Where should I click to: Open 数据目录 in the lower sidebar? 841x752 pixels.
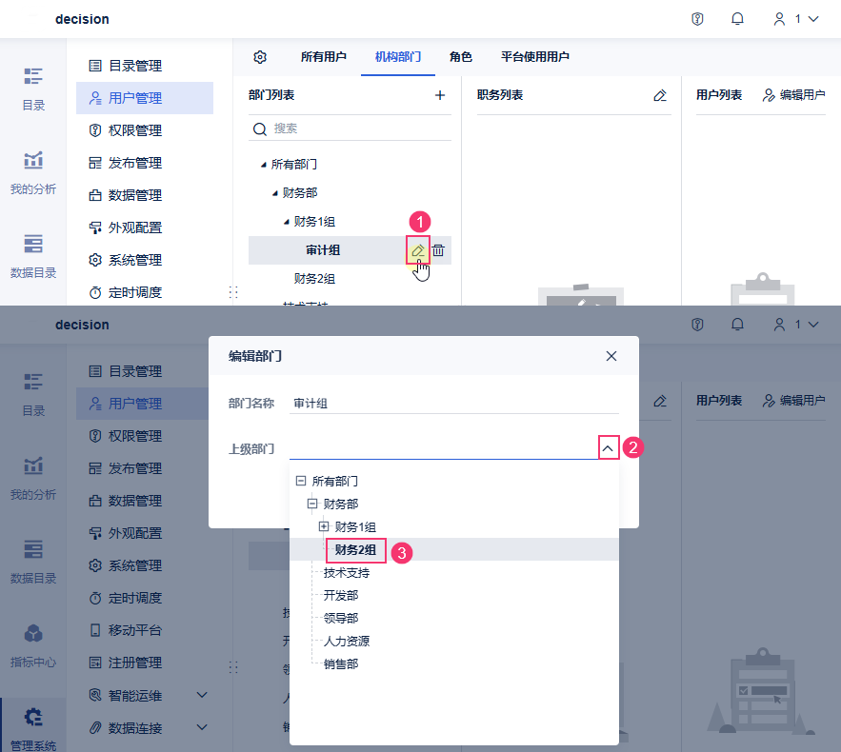point(33,562)
